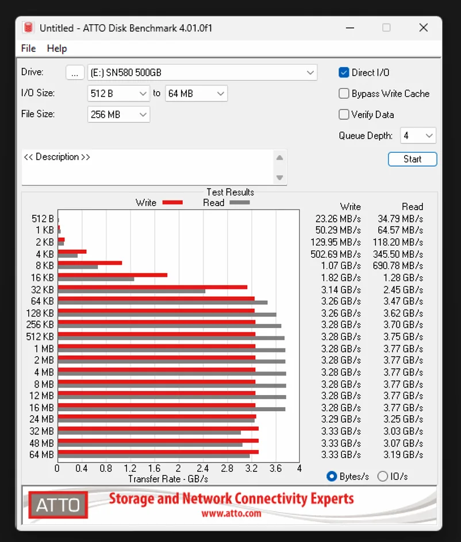Minimize the ATTO Disk Benchmark window
The height and width of the screenshot is (542, 461).
point(350,28)
